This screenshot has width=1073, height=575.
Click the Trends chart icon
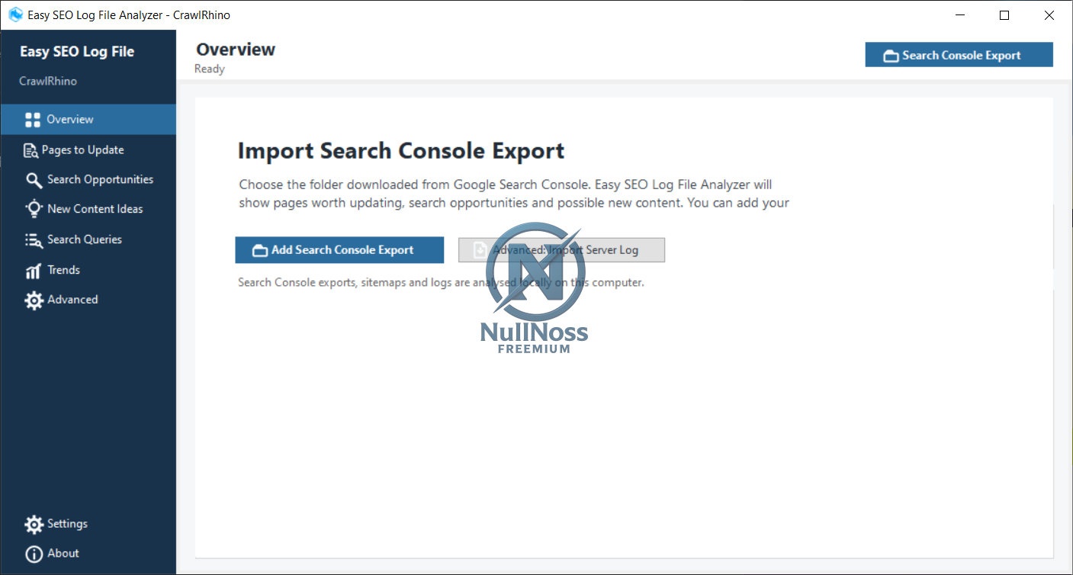tap(33, 271)
